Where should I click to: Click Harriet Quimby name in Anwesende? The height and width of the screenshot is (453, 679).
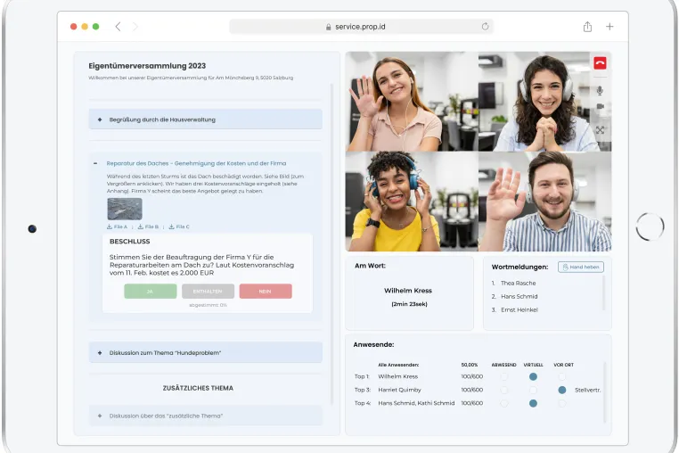(399, 390)
